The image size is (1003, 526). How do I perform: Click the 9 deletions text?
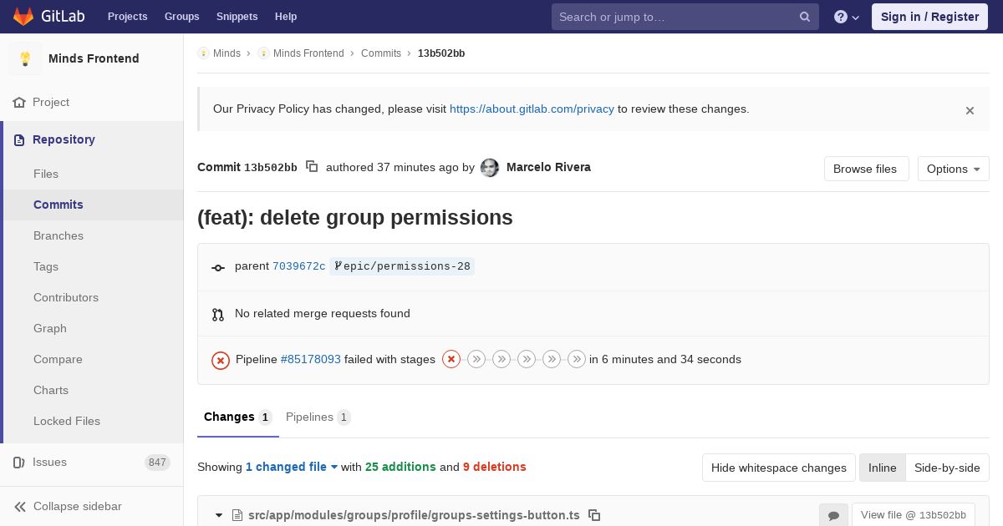tap(495, 467)
